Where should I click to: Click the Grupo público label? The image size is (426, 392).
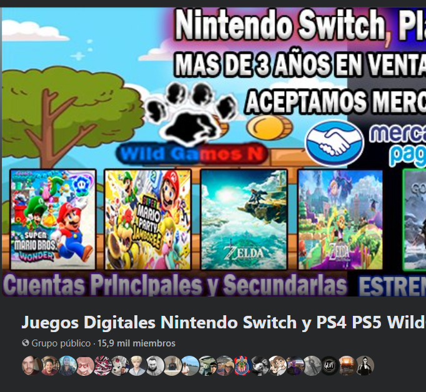click(61, 343)
